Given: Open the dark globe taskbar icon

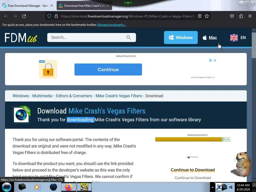Looking at the screenshot, I should [53, 187].
